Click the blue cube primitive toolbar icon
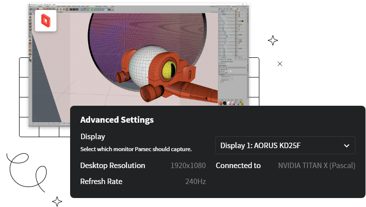Viewport: 366px width, 207px height. [x=81, y=9]
